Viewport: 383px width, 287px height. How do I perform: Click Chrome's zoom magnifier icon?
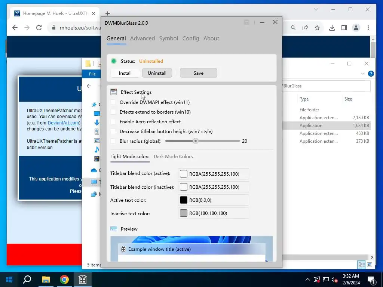click(x=293, y=28)
